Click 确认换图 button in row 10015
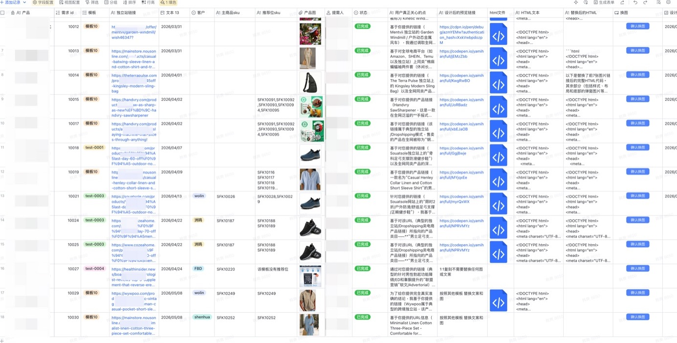Image resolution: width=677 pixels, height=343 pixels. [637, 99]
